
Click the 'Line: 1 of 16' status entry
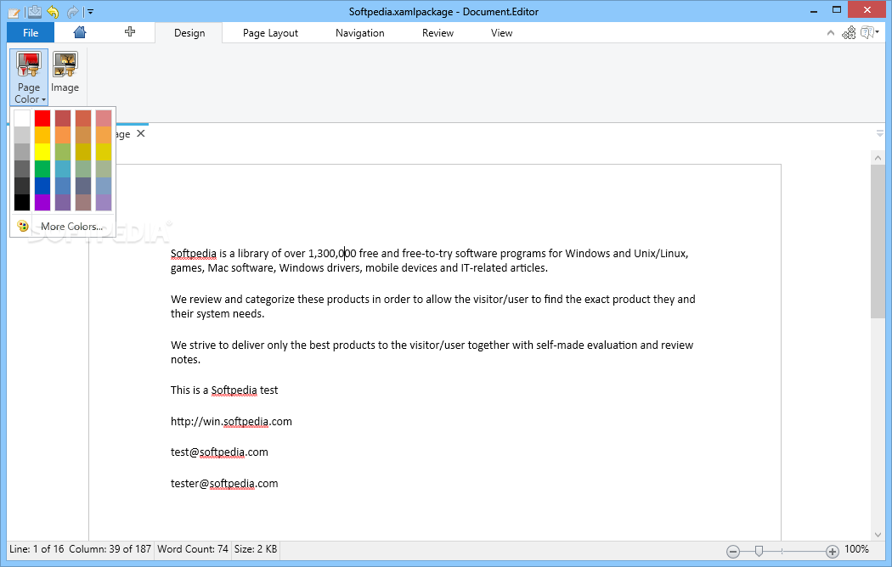pos(37,549)
